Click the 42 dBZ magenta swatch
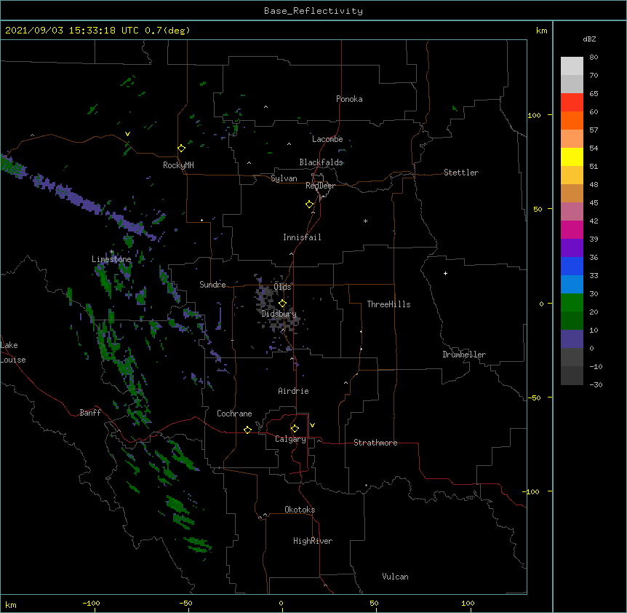The height and width of the screenshot is (613, 627). (572, 229)
